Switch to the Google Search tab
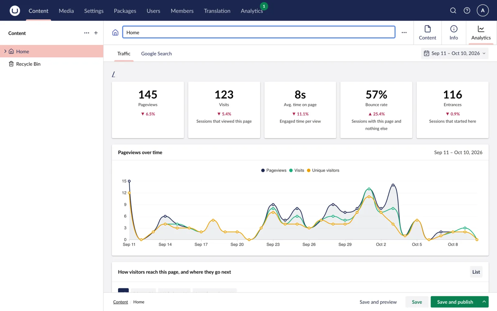This screenshot has width=497, height=311. [x=156, y=53]
